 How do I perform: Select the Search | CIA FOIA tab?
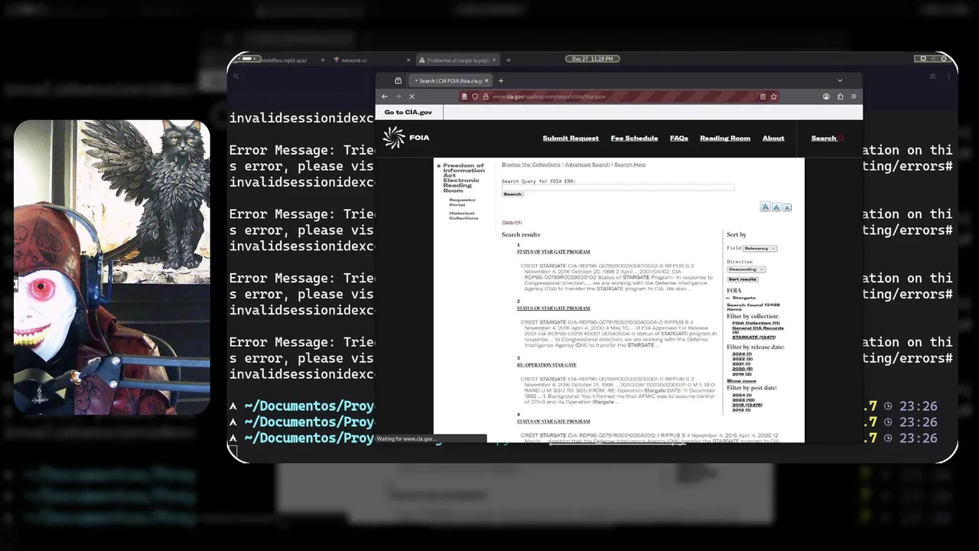click(x=450, y=80)
